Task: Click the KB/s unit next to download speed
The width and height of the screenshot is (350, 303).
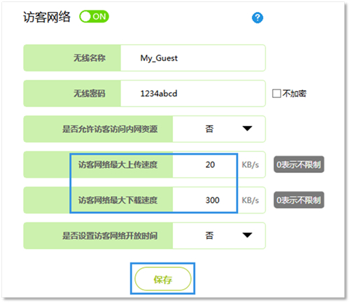Action: (250, 200)
